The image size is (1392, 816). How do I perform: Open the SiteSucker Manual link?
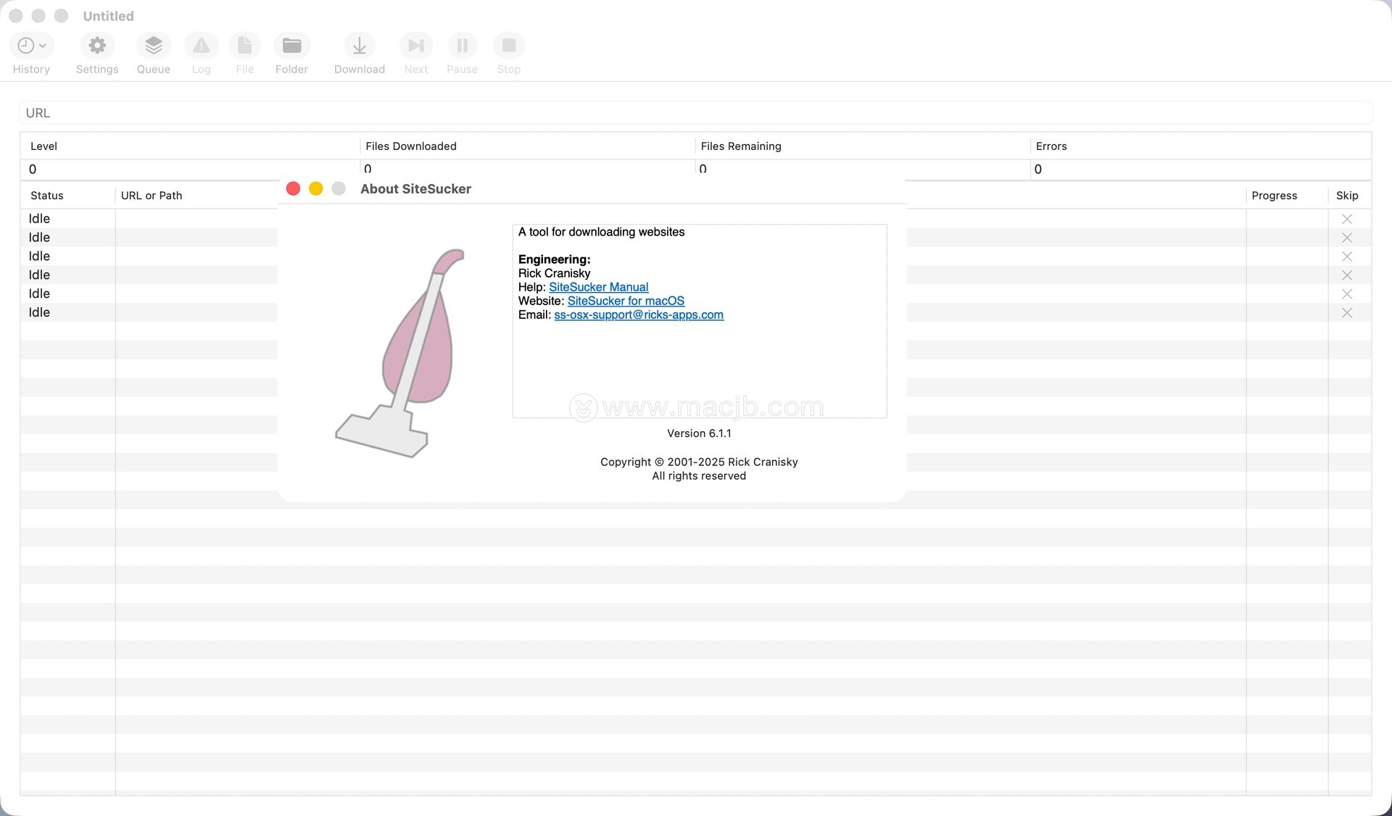(598, 287)
